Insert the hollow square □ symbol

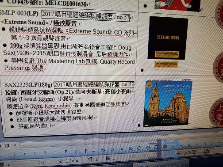[x=156, y=147]
